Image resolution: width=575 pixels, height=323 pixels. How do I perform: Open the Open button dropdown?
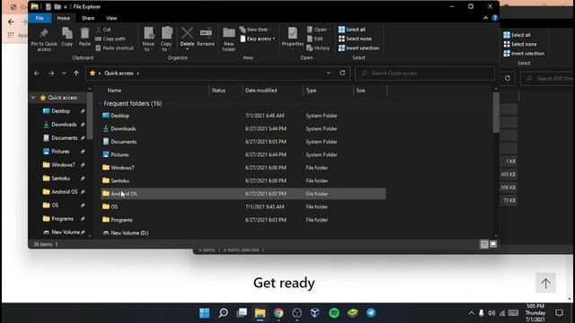coord(318,30)
